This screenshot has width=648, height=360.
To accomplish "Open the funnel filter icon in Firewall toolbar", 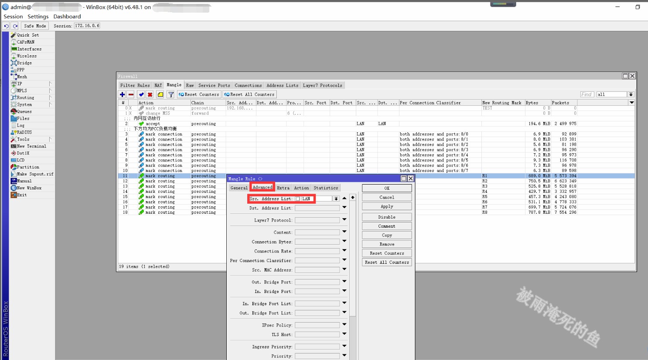I will tap(171, 94).
